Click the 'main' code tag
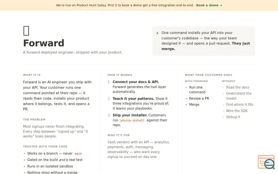The image size is (278, 174). pos(78,153)
